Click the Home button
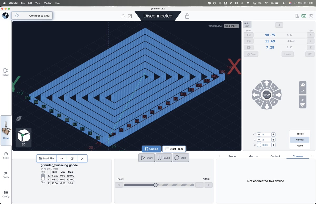316x204 pixels. pos(288,54)
